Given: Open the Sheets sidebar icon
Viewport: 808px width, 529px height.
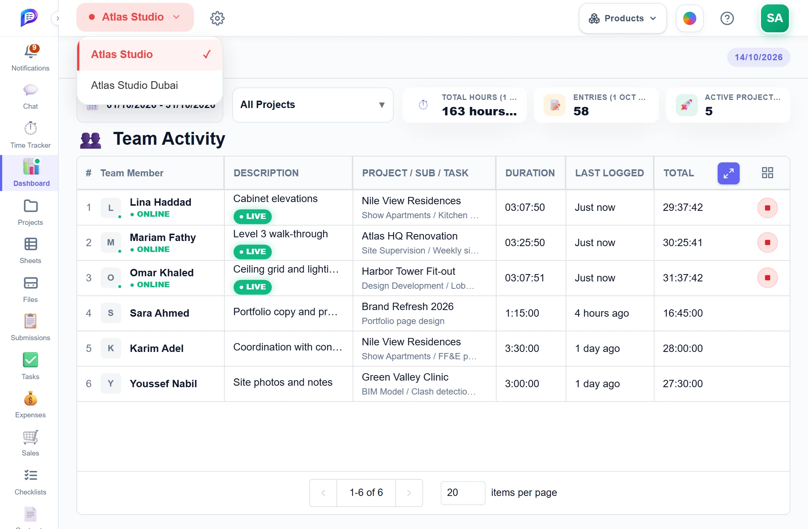Looking at the screenshot, I should coord(30,244).
